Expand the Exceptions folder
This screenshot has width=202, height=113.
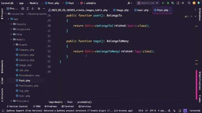(11, 29)
